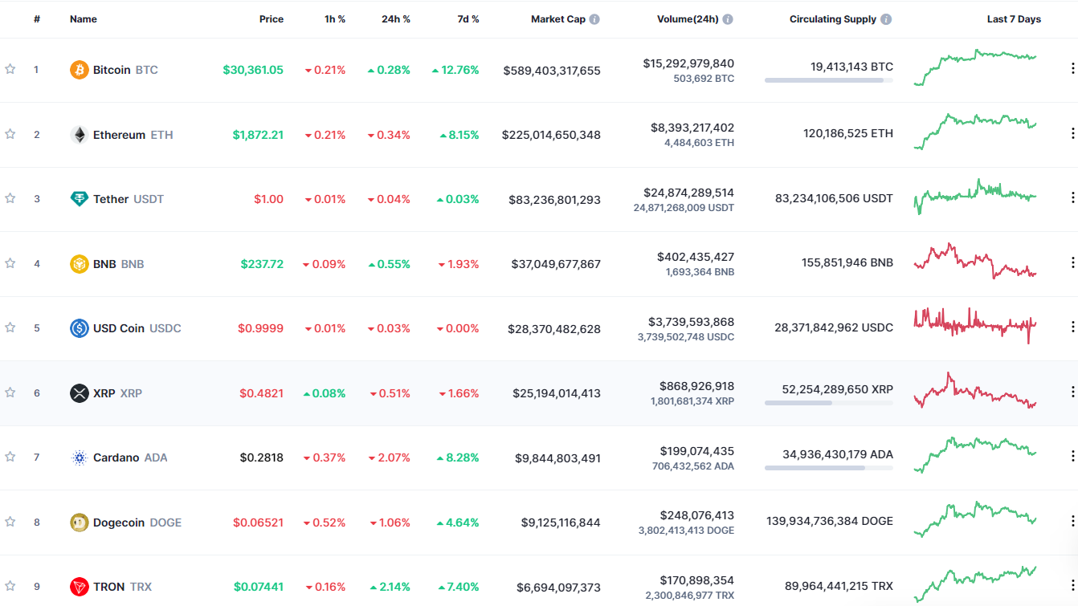Click the BNB coin icon
This screenshot has width=1078, height=606.
[x=79, y=263]
